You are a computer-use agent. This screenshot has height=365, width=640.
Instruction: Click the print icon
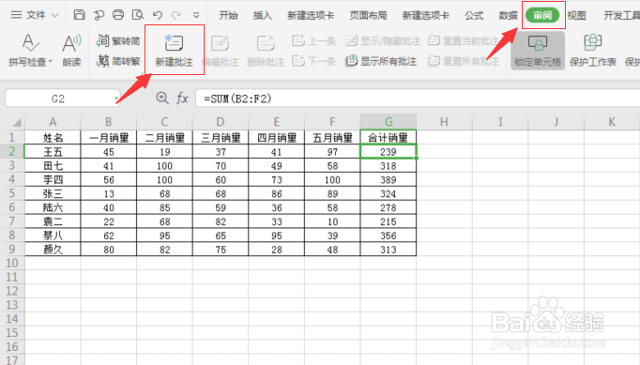pyautogui.click(x=118, y=15)
